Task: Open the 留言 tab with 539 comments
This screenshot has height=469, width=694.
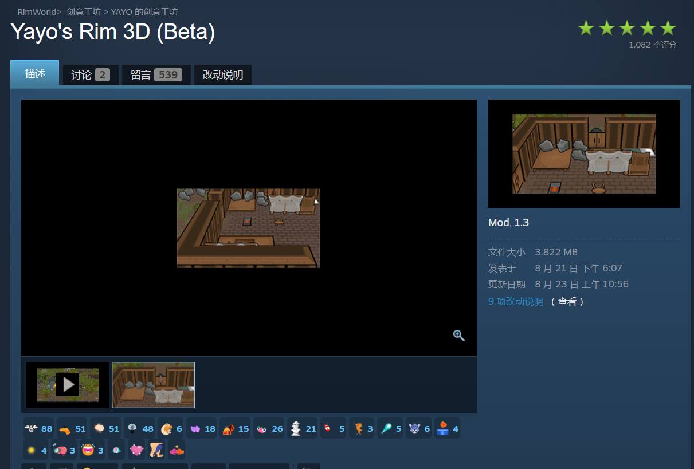Action: pyautogui.click(x=156, y=75)
